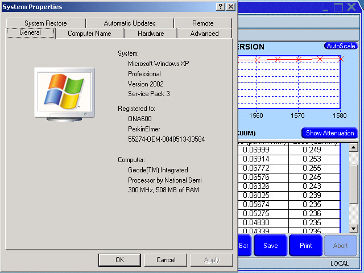This screenshot has width=364, height=273.
Task: Open the System Restore tab
Action: pos(45,23)
